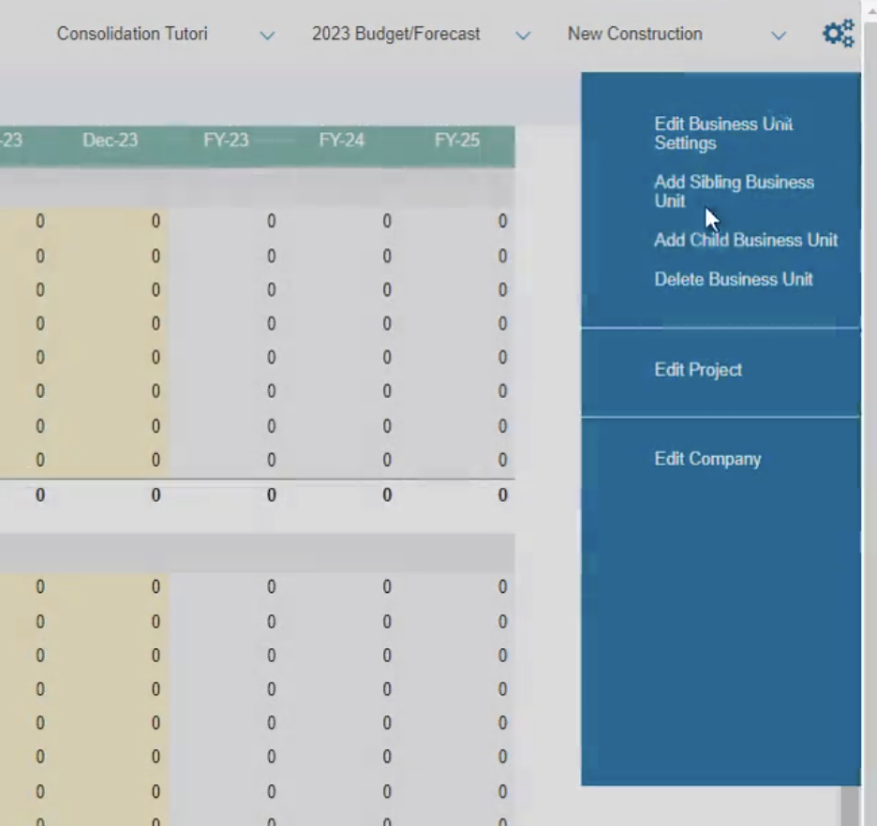The height and width of the screenshot is (826, 877).
Task: Click the gear settings icon
Action: (838, 35)
